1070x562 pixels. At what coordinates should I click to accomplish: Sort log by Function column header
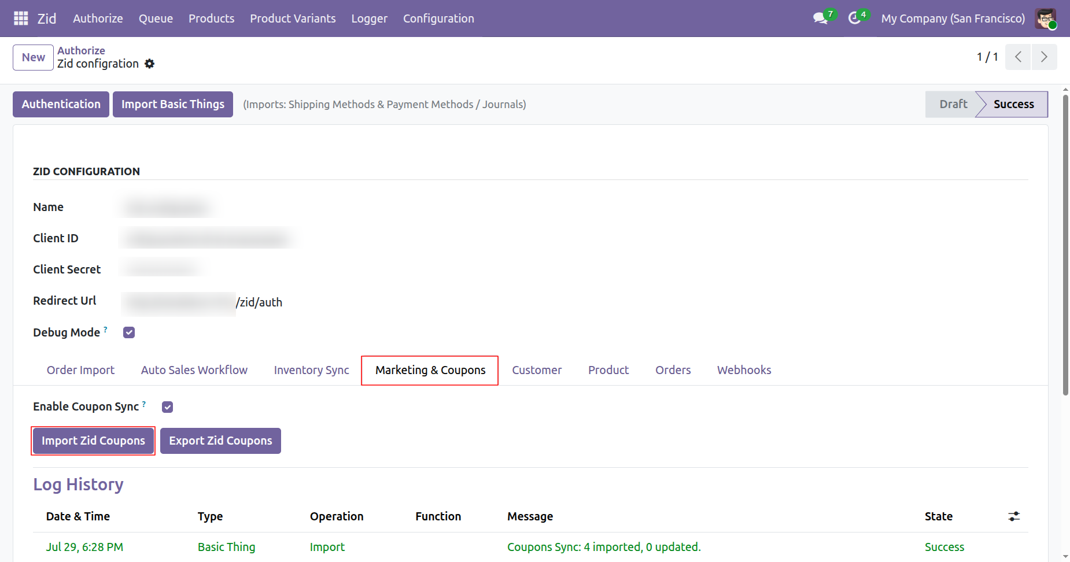pos(438,516)
